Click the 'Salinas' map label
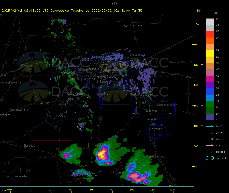Image resolution: width=229 pixels, height=193 pixels. (x=44, y=103)
